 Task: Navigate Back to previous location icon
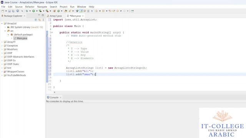[x=118, y=11]
